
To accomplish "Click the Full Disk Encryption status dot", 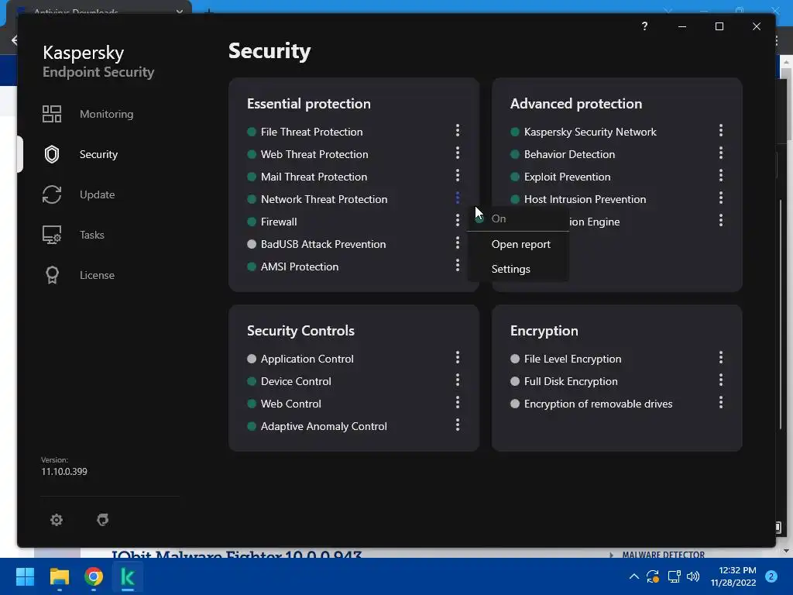I will (x=515, y=381).
